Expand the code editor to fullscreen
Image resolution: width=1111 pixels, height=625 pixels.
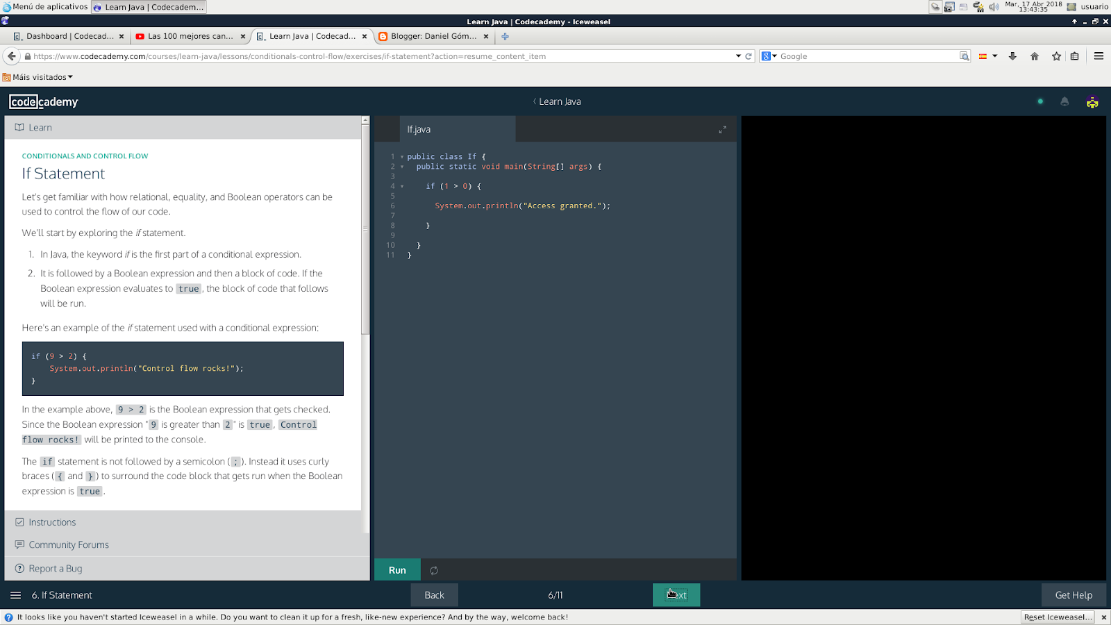(x=722, y=128)
